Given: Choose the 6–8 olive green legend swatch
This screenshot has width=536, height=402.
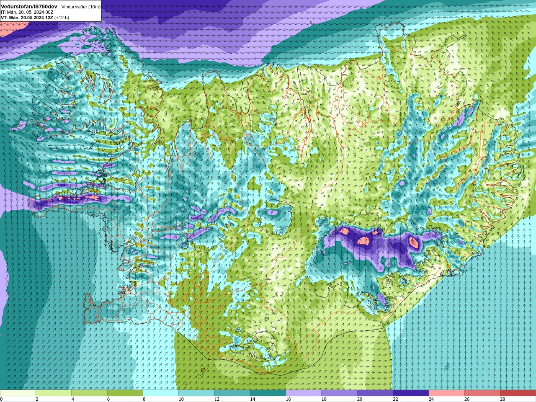Looking at the screenshot, I should [125, 393].
